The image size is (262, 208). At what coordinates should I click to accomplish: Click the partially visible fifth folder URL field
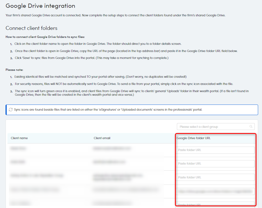(x=215, y=204)
